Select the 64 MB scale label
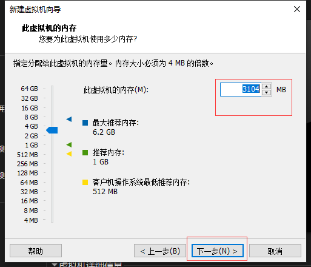 coord(29,183)
